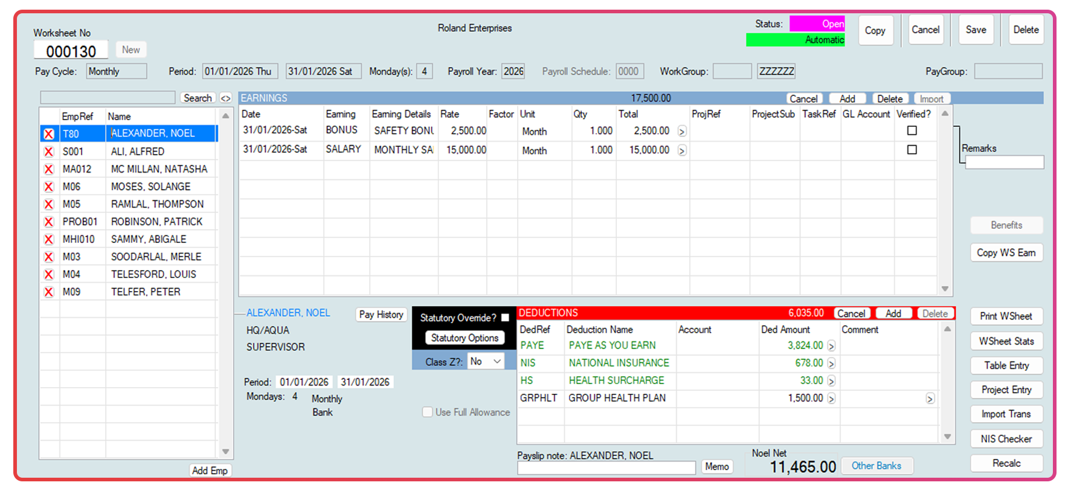Click the Print WSheet button
Viewport: 1068px width, 491px height.
click(1006, 316)
